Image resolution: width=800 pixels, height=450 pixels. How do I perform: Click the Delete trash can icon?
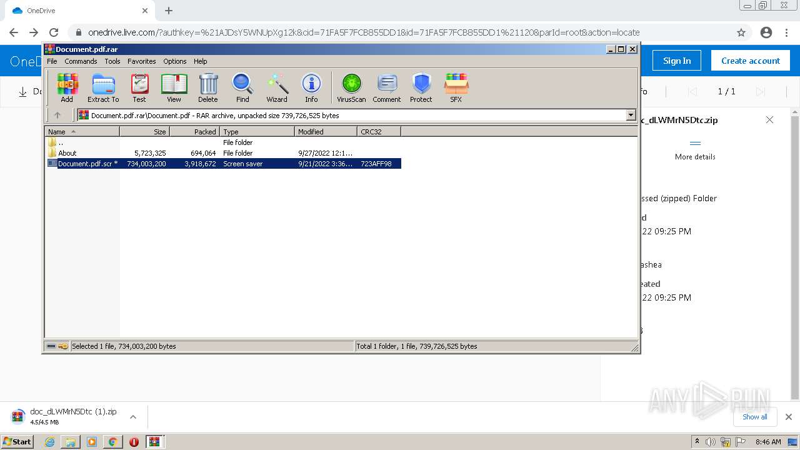coord(208,87)
